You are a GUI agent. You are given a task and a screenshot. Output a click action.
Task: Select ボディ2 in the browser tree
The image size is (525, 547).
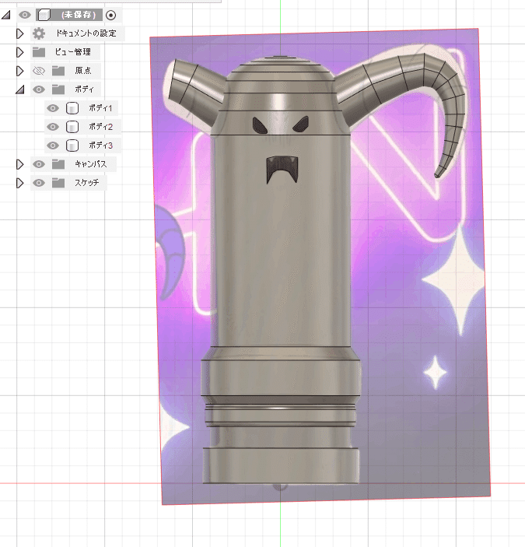point(100,127)
